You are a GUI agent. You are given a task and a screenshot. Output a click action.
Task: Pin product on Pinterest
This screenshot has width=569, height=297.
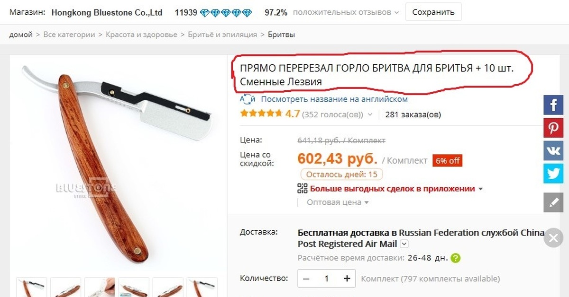click(553, 128)
